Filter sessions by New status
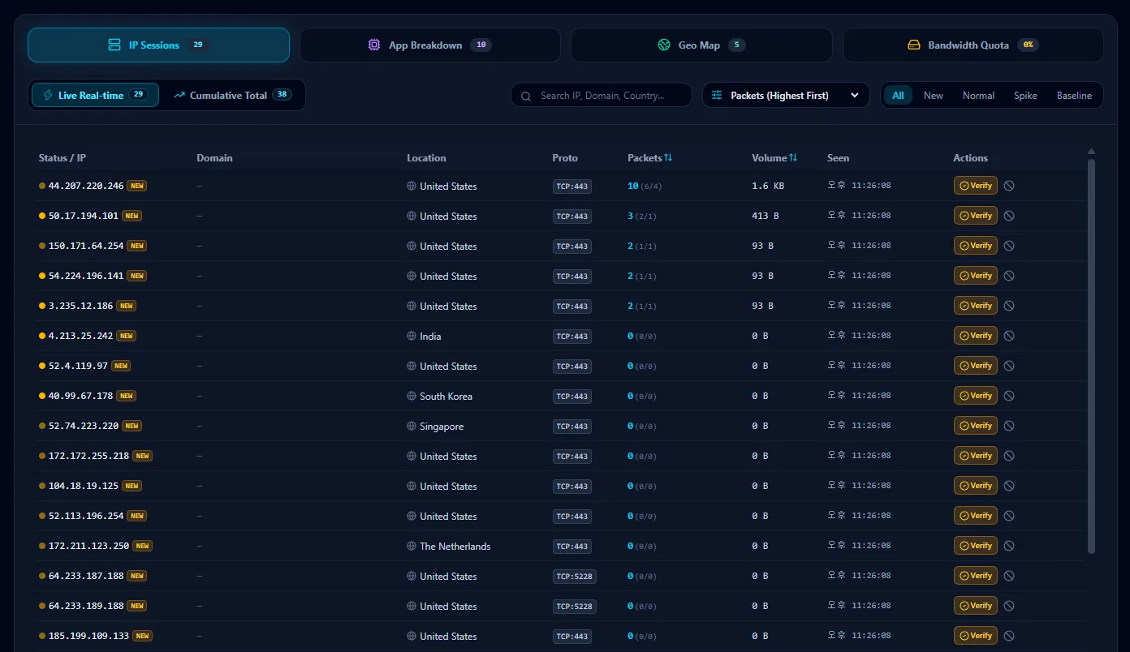 coord(934,96)
